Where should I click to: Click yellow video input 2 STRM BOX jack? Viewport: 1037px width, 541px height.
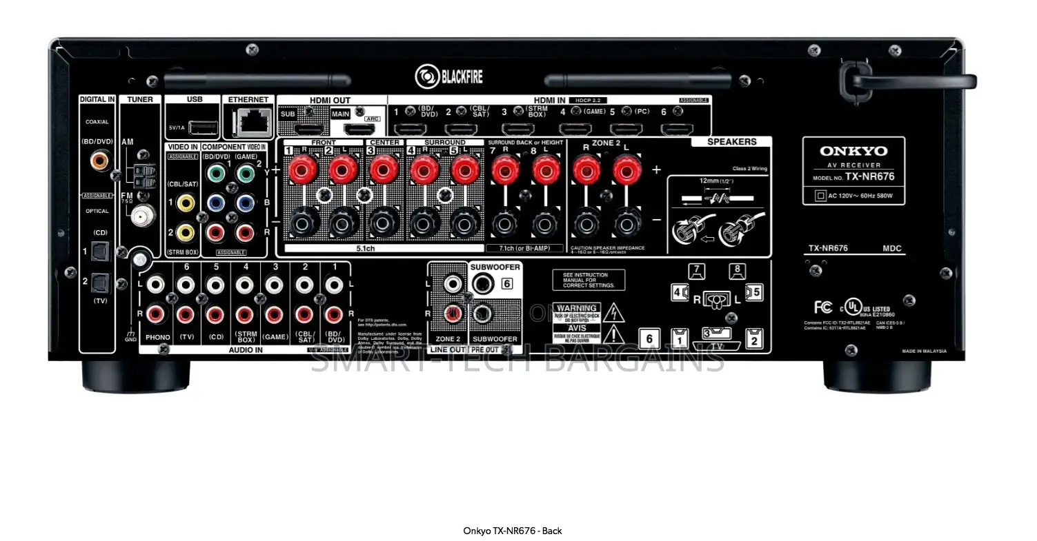coord(186,233)
